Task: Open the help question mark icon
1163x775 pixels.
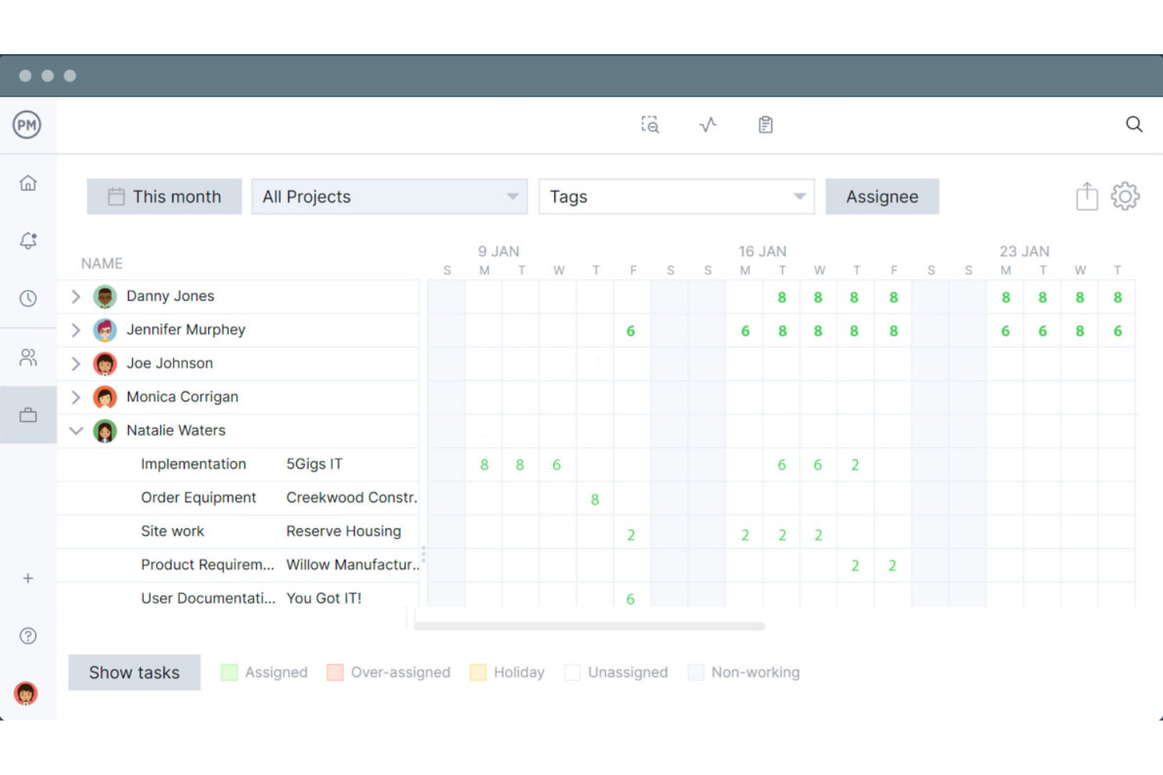Action: point(28,636)
